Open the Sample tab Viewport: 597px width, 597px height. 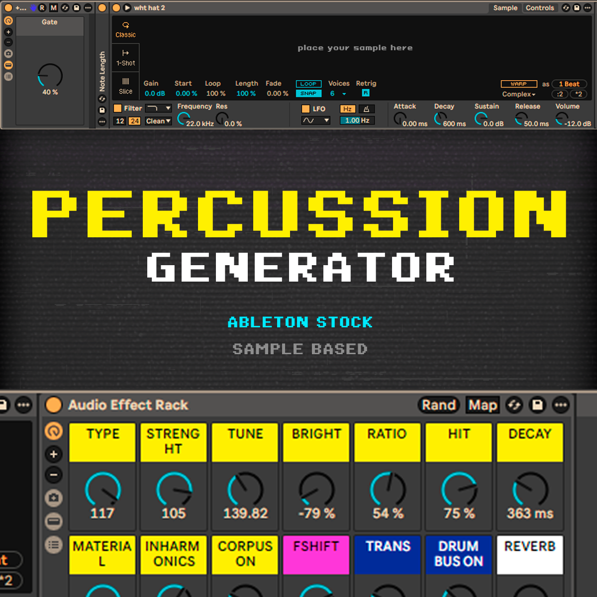pos(505,8)
